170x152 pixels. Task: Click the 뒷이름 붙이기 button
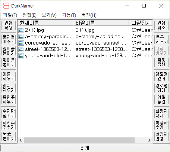tap(9, 63)
